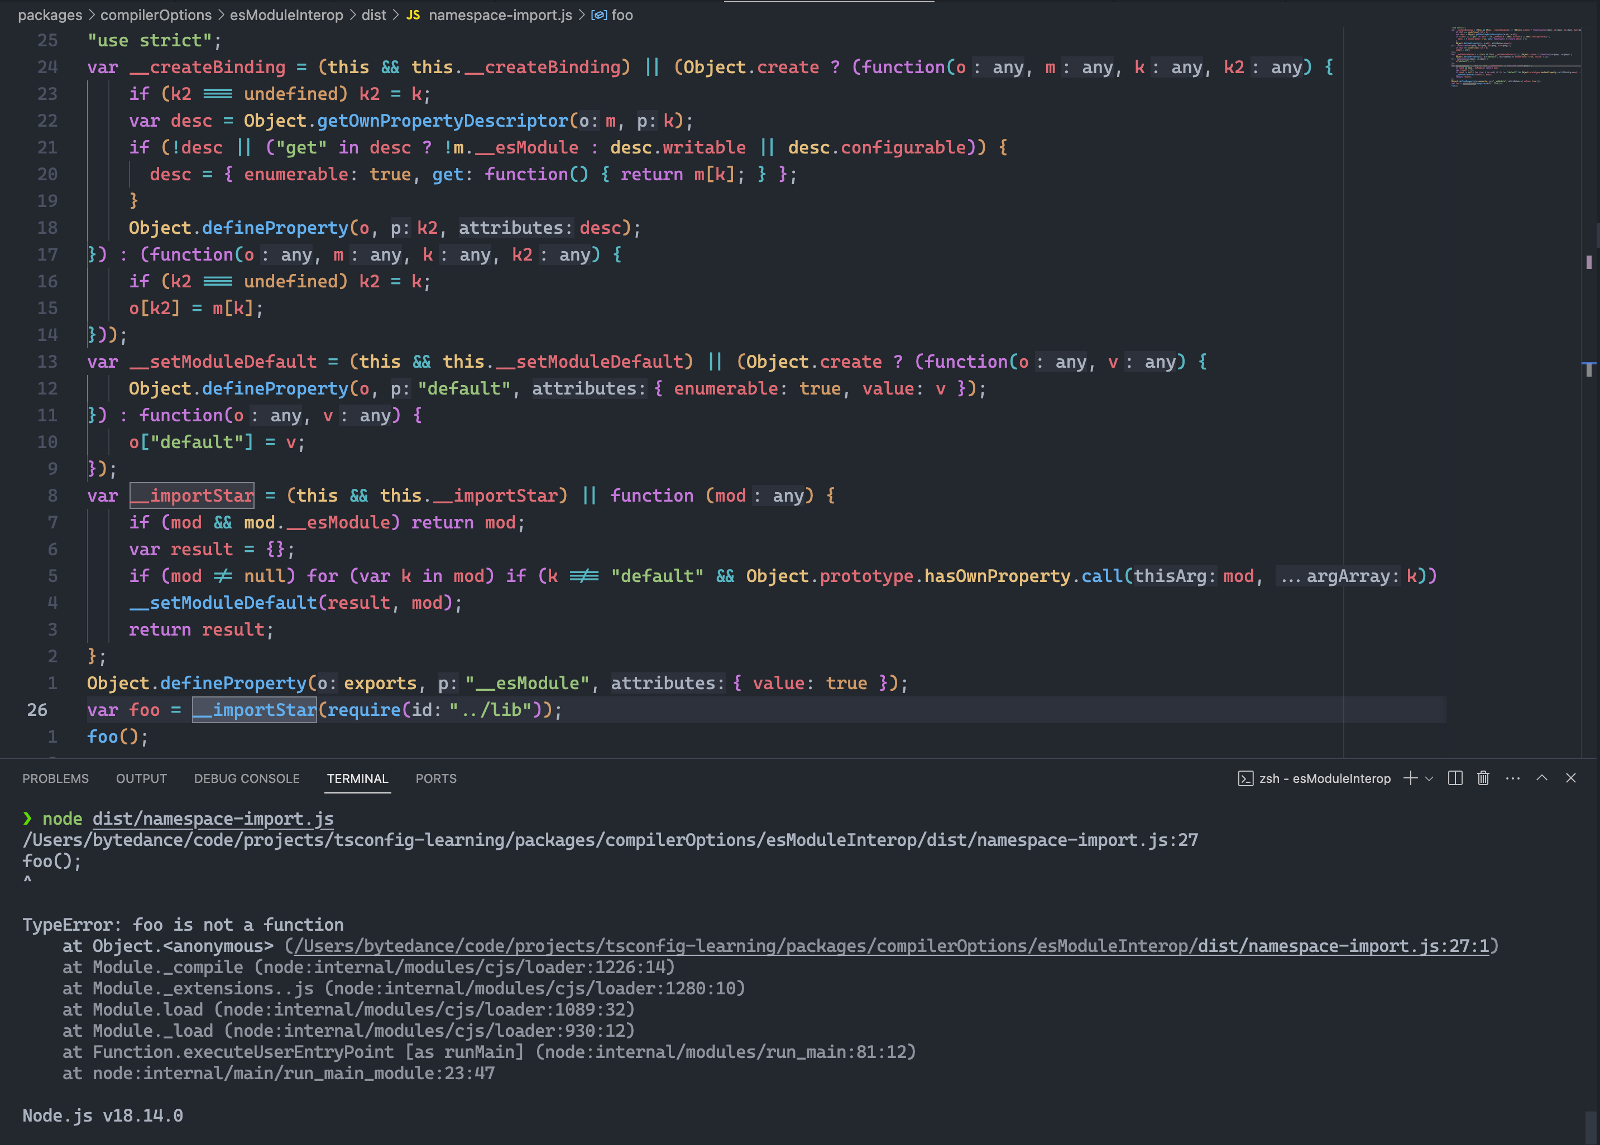Image resolution: width=1600 pixels, height=1145 pixels.
Task: Click the 'foo' symbol breadcrumb
Action: pyautogui.click(x=622, y=15)
